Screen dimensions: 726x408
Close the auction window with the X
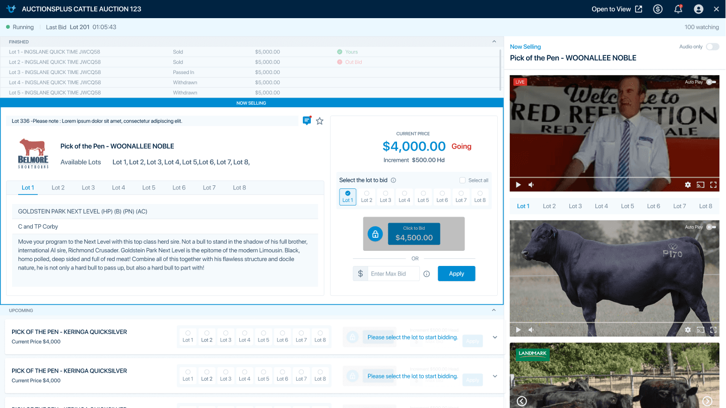(716, 9)
